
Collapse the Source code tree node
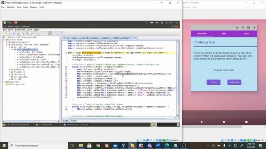4,40
